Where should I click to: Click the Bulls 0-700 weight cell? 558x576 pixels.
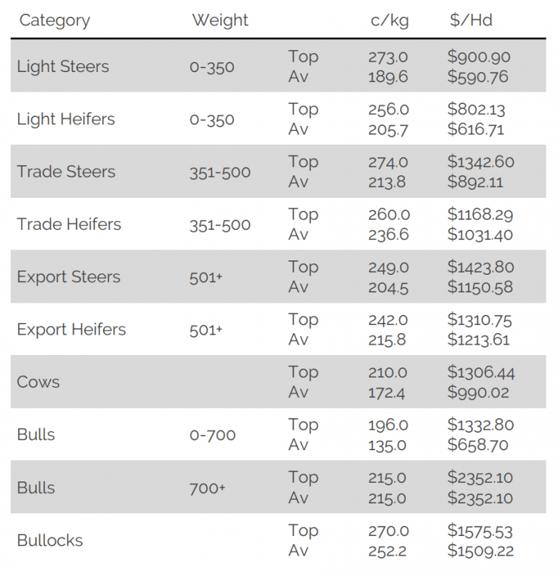pyautogui.click(x=213, y=435)
